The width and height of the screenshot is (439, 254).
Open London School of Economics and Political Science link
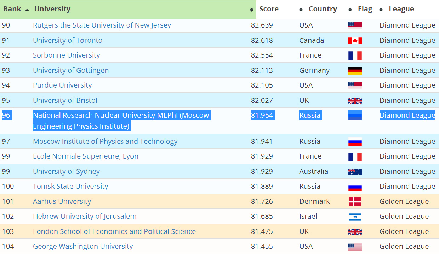[114, 231]
